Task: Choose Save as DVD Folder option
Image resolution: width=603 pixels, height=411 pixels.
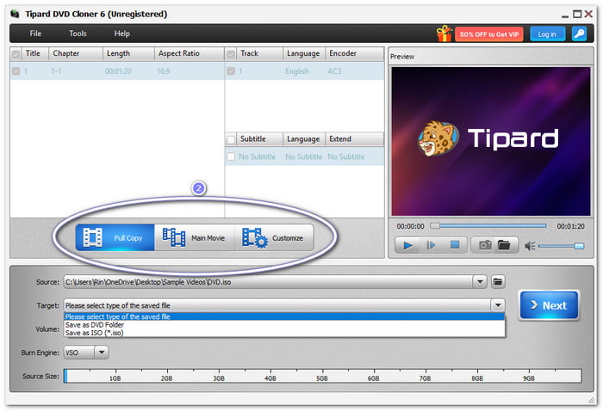Action: coord(284,325)
